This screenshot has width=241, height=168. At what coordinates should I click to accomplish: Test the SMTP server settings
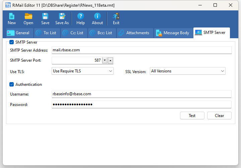192,116
